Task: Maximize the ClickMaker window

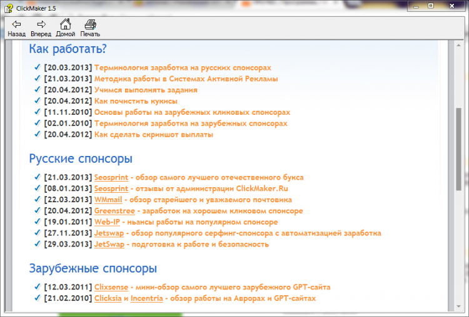Action: tap(431, 6)
